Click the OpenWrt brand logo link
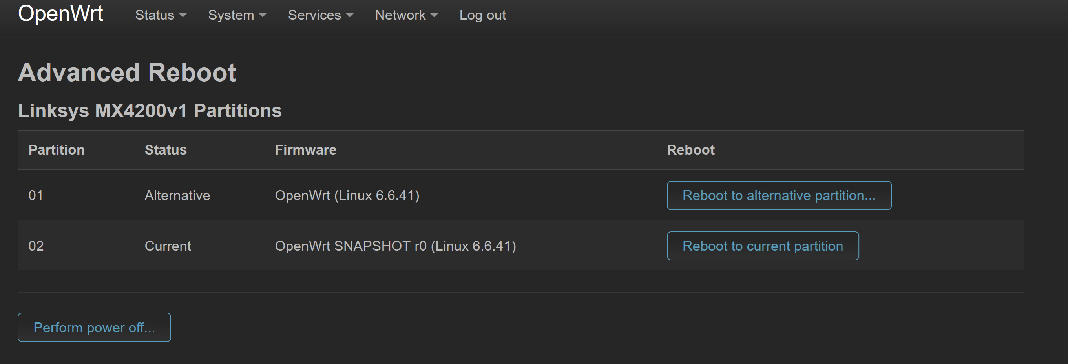The height and width of the screenshot is (364, 1068). coord(60,14)
